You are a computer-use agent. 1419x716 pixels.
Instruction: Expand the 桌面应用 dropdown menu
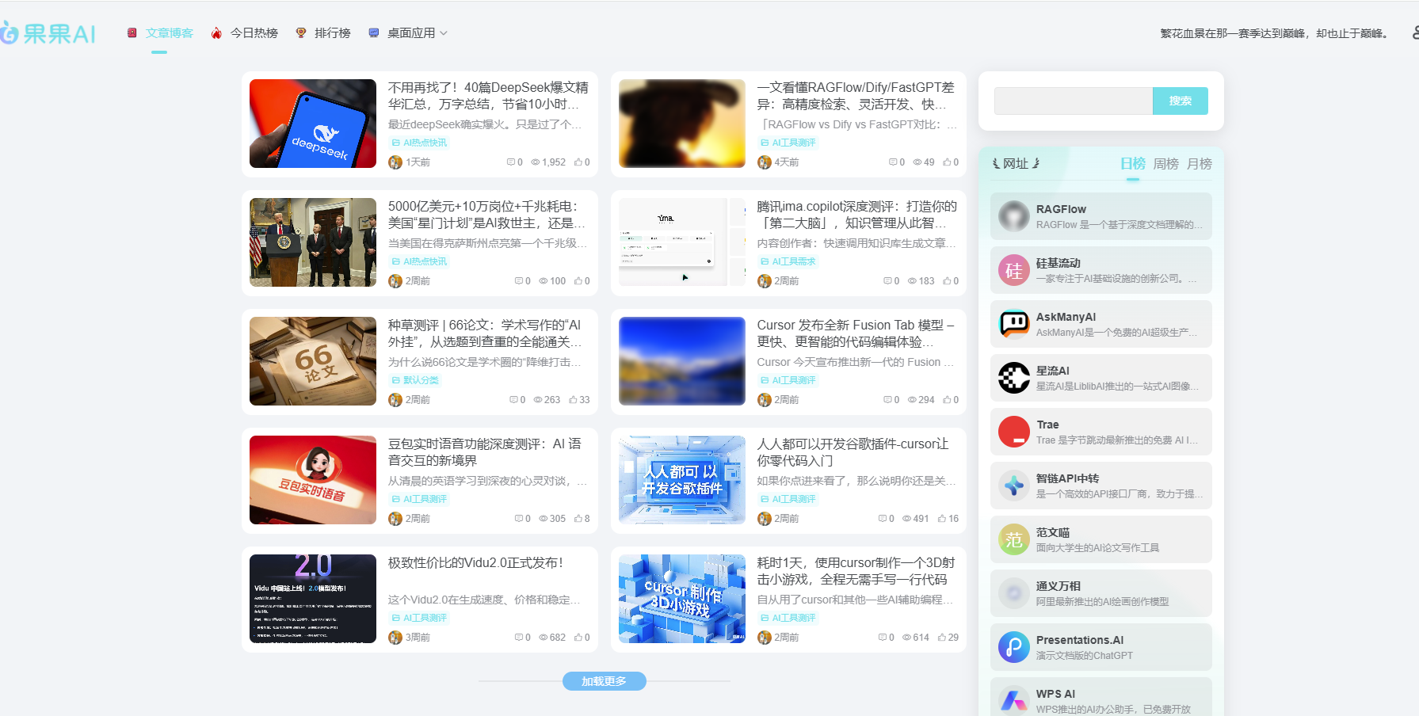pyautogui.click(x=414, y=32)
